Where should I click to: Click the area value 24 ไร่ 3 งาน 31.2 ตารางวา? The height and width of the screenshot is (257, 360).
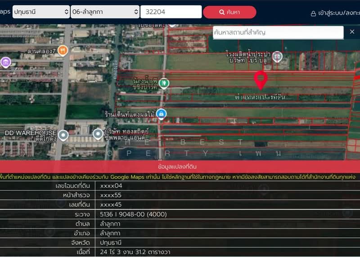point(135,252)
